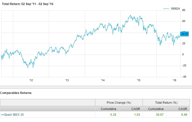Click the '16 year marker on x-axis

(174, 80)
